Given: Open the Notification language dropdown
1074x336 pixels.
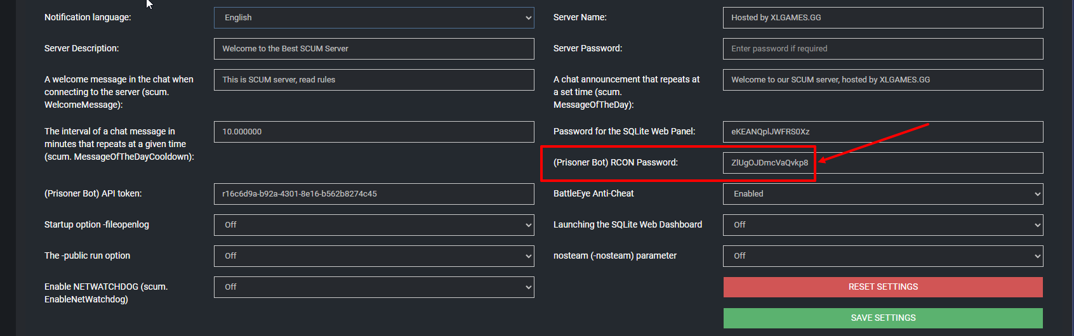Looking at the screenshot, I should click(x=373, y=18).
